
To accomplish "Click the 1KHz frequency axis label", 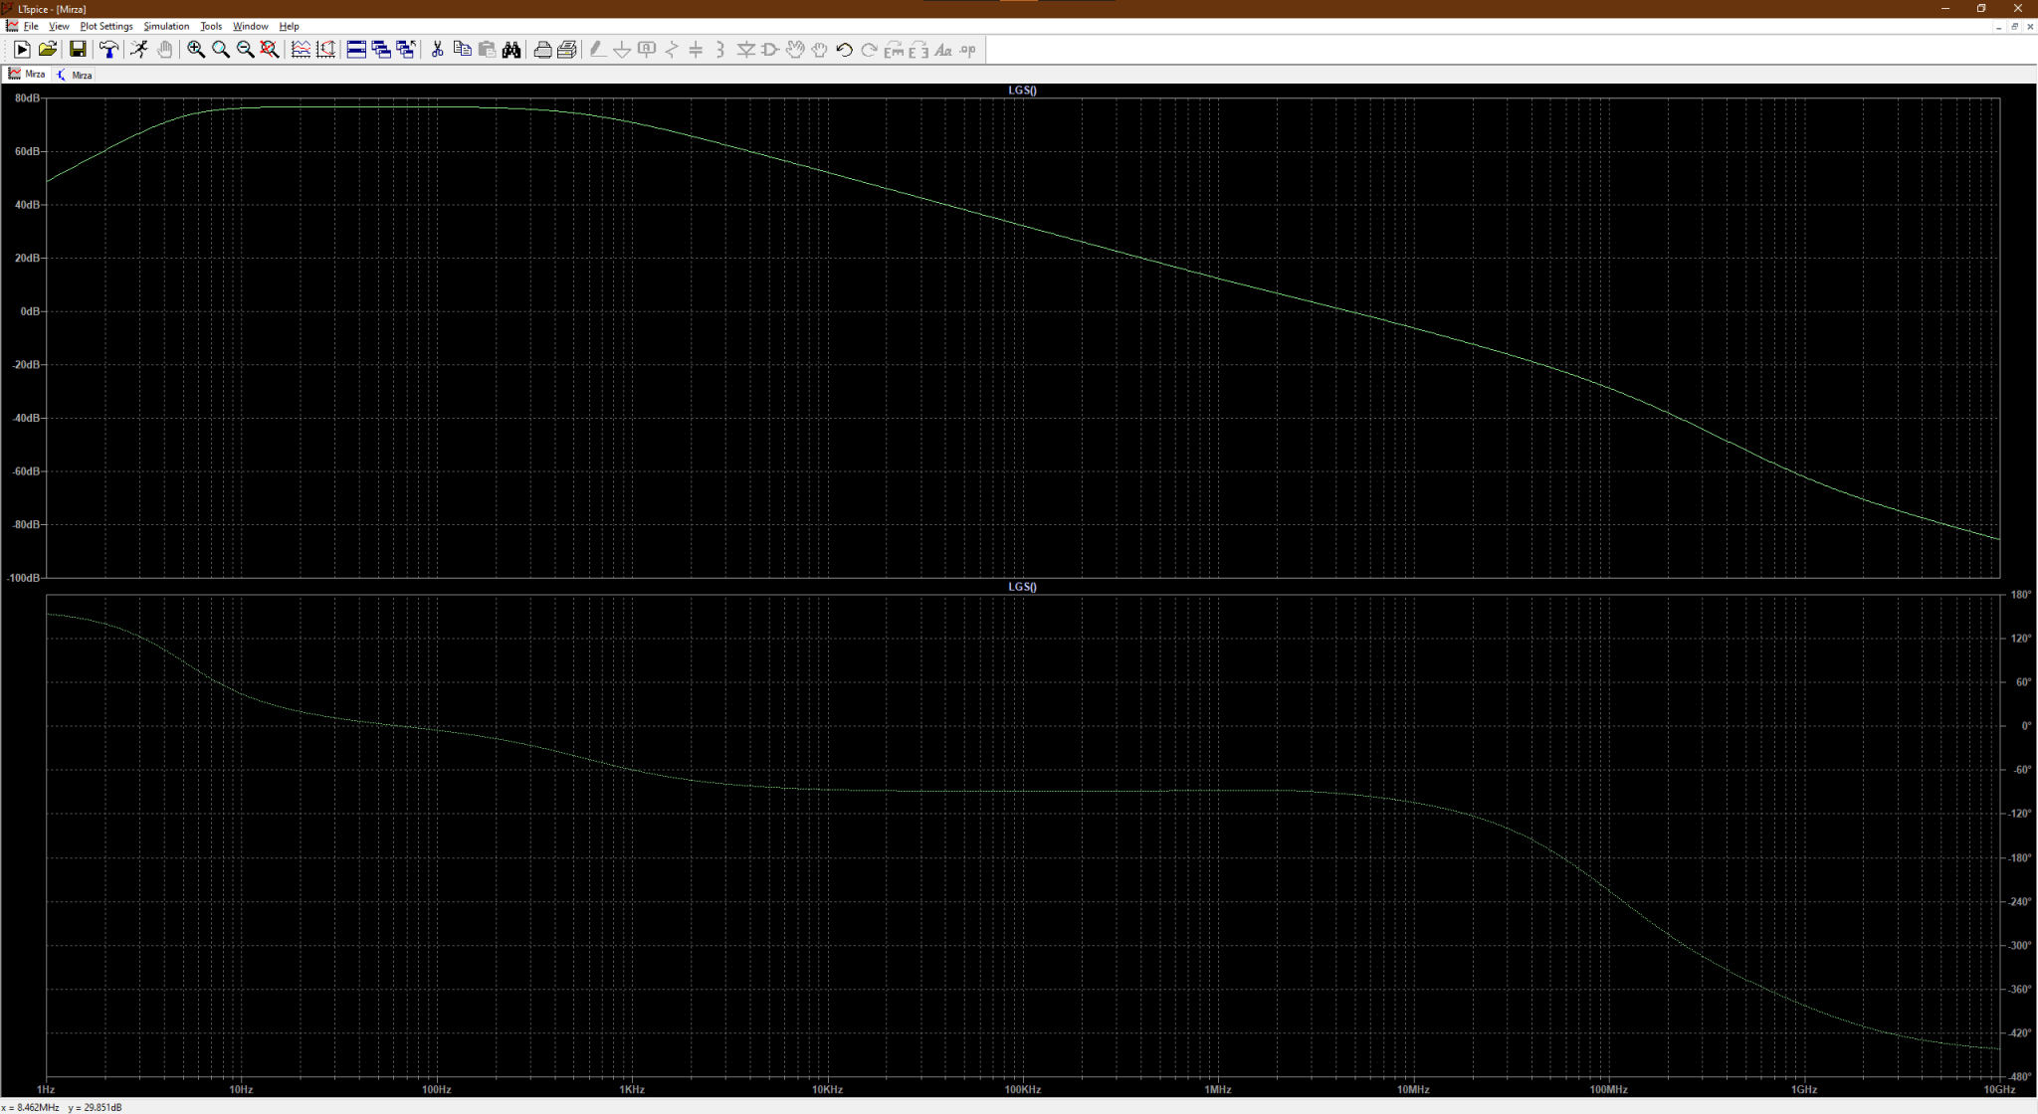I will click(x=632, y=1090).
